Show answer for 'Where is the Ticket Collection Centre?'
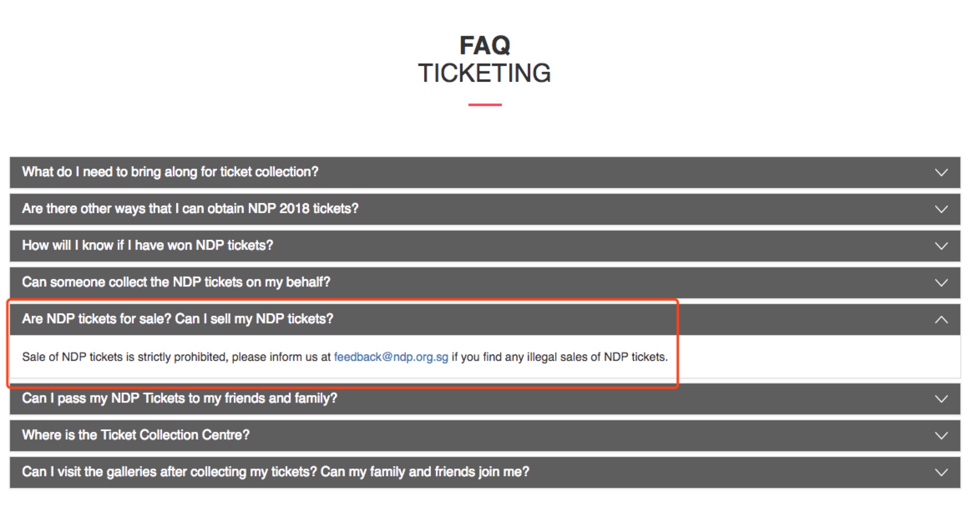Screen dimensions: 972x518 [136, 435]
